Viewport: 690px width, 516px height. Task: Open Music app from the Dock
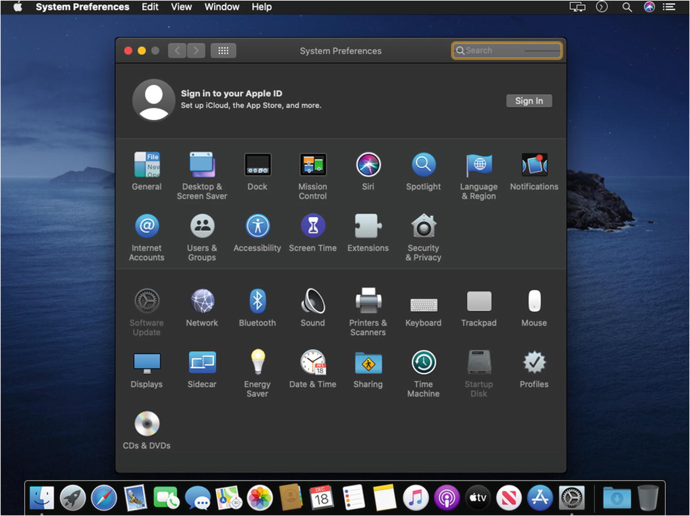click(x=415, y=498)
